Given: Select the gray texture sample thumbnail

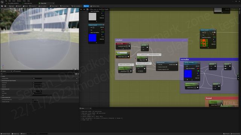Looking at the screenshot, I should click(92, 16).
